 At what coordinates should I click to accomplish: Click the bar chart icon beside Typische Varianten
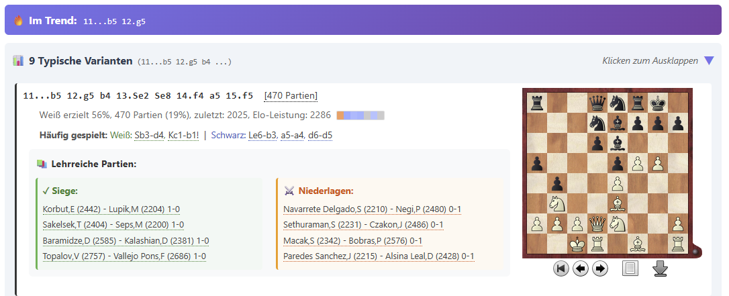18,61
